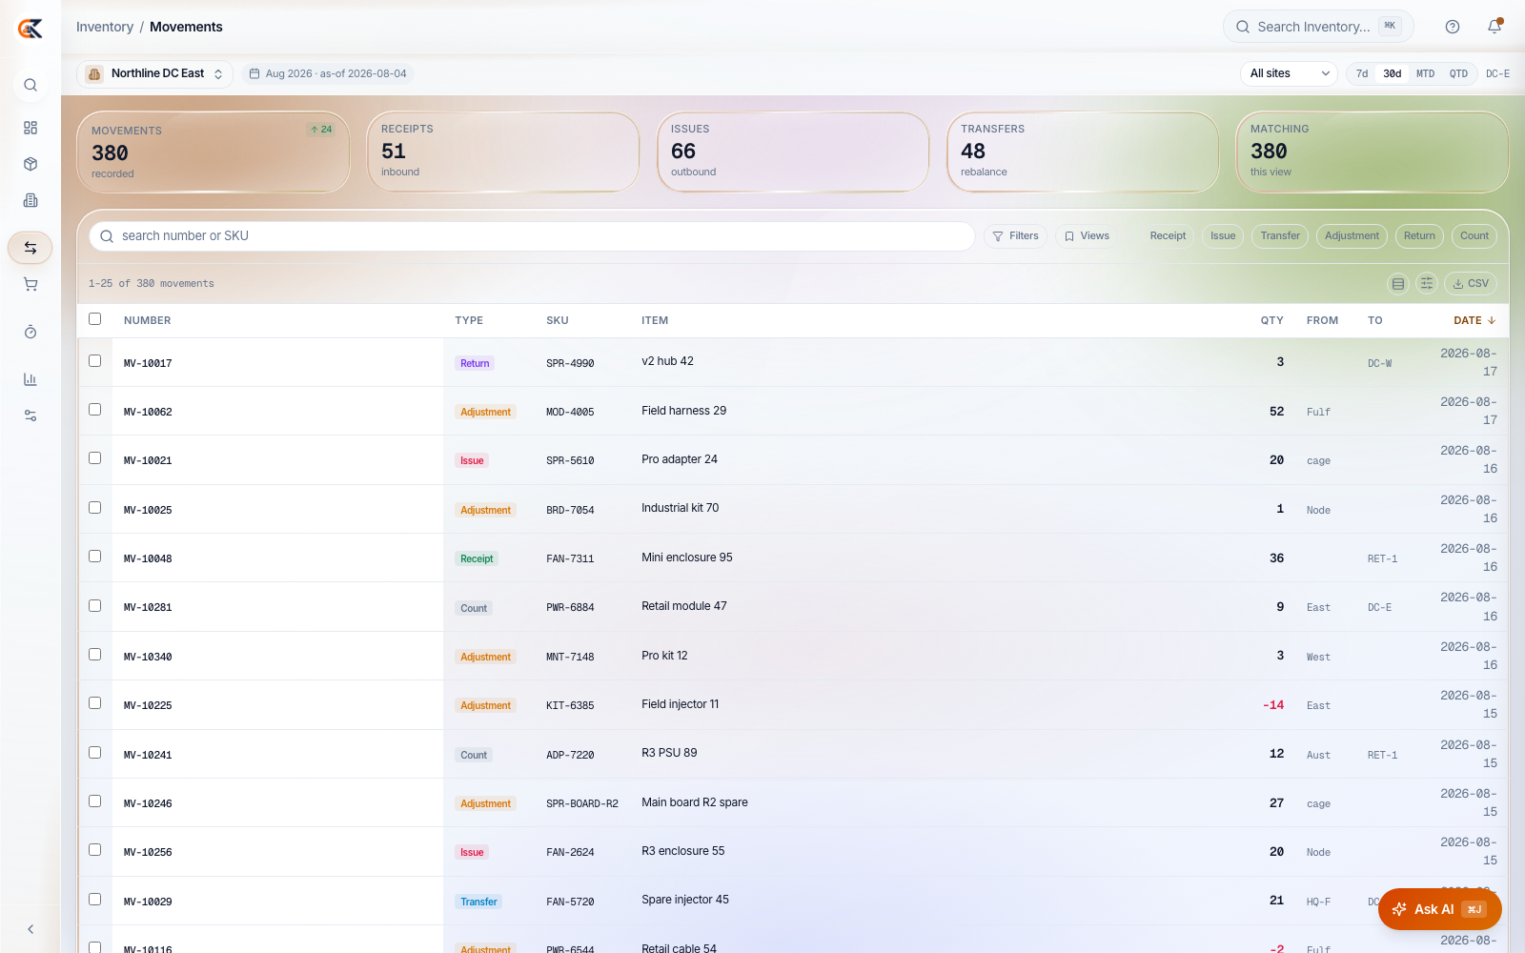Open the notifications bell
1525x953 pixels.
1494,27
